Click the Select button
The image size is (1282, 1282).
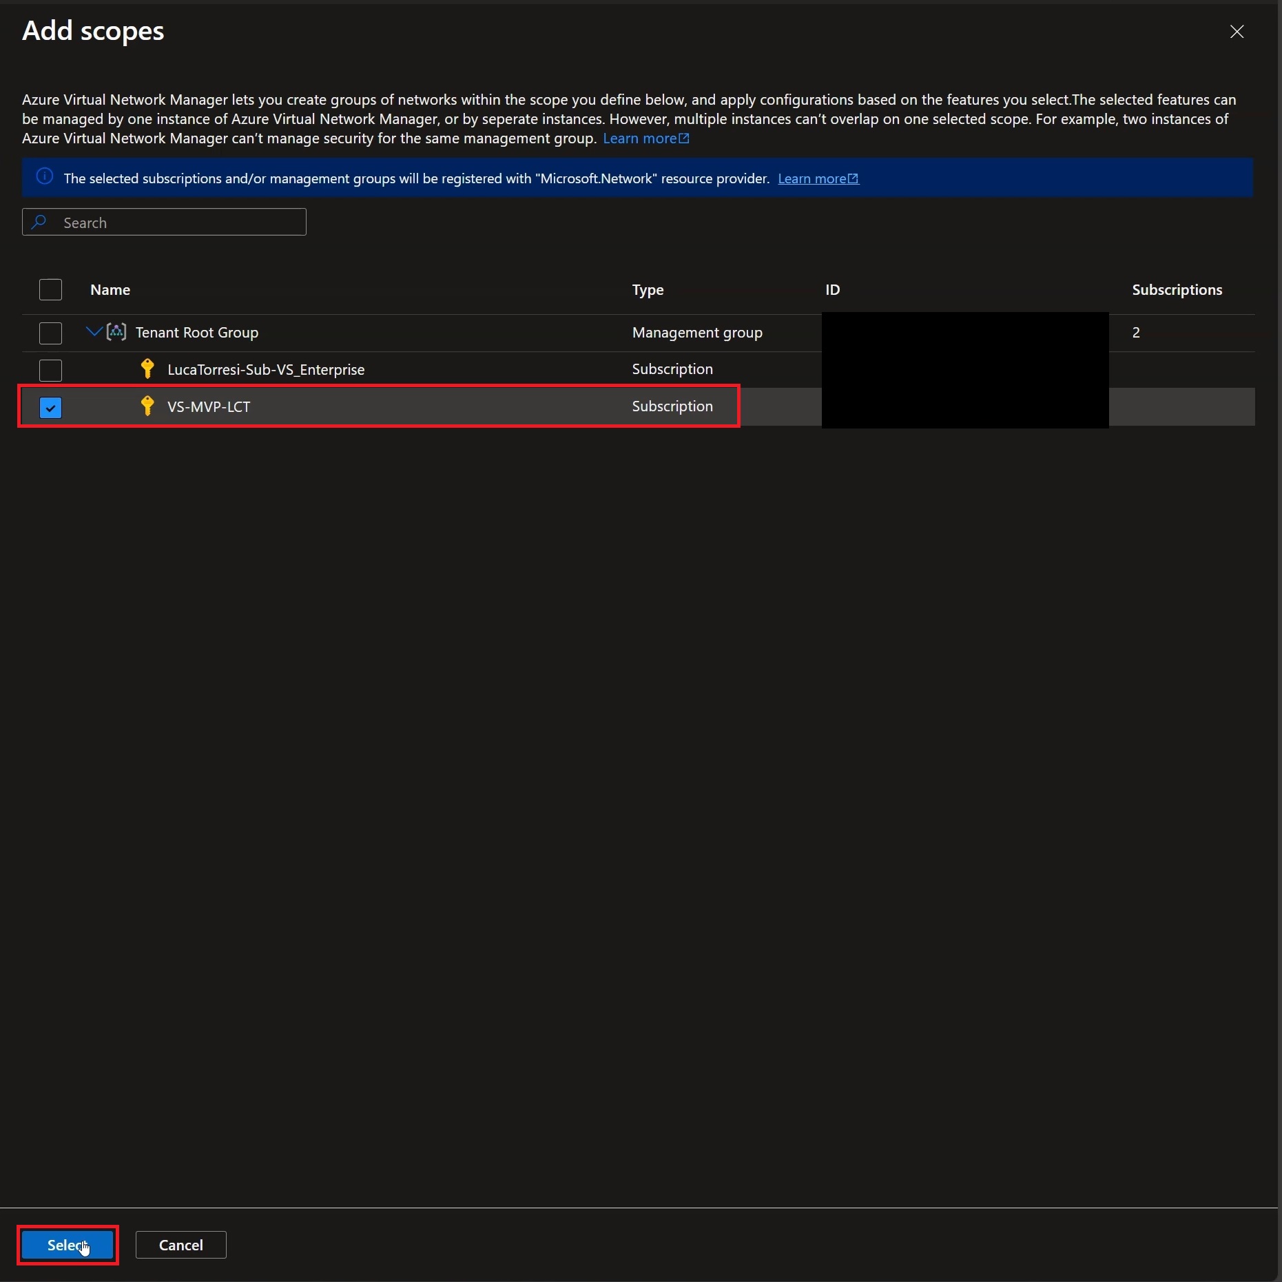pyautogui.click(x=68, y=1245)
